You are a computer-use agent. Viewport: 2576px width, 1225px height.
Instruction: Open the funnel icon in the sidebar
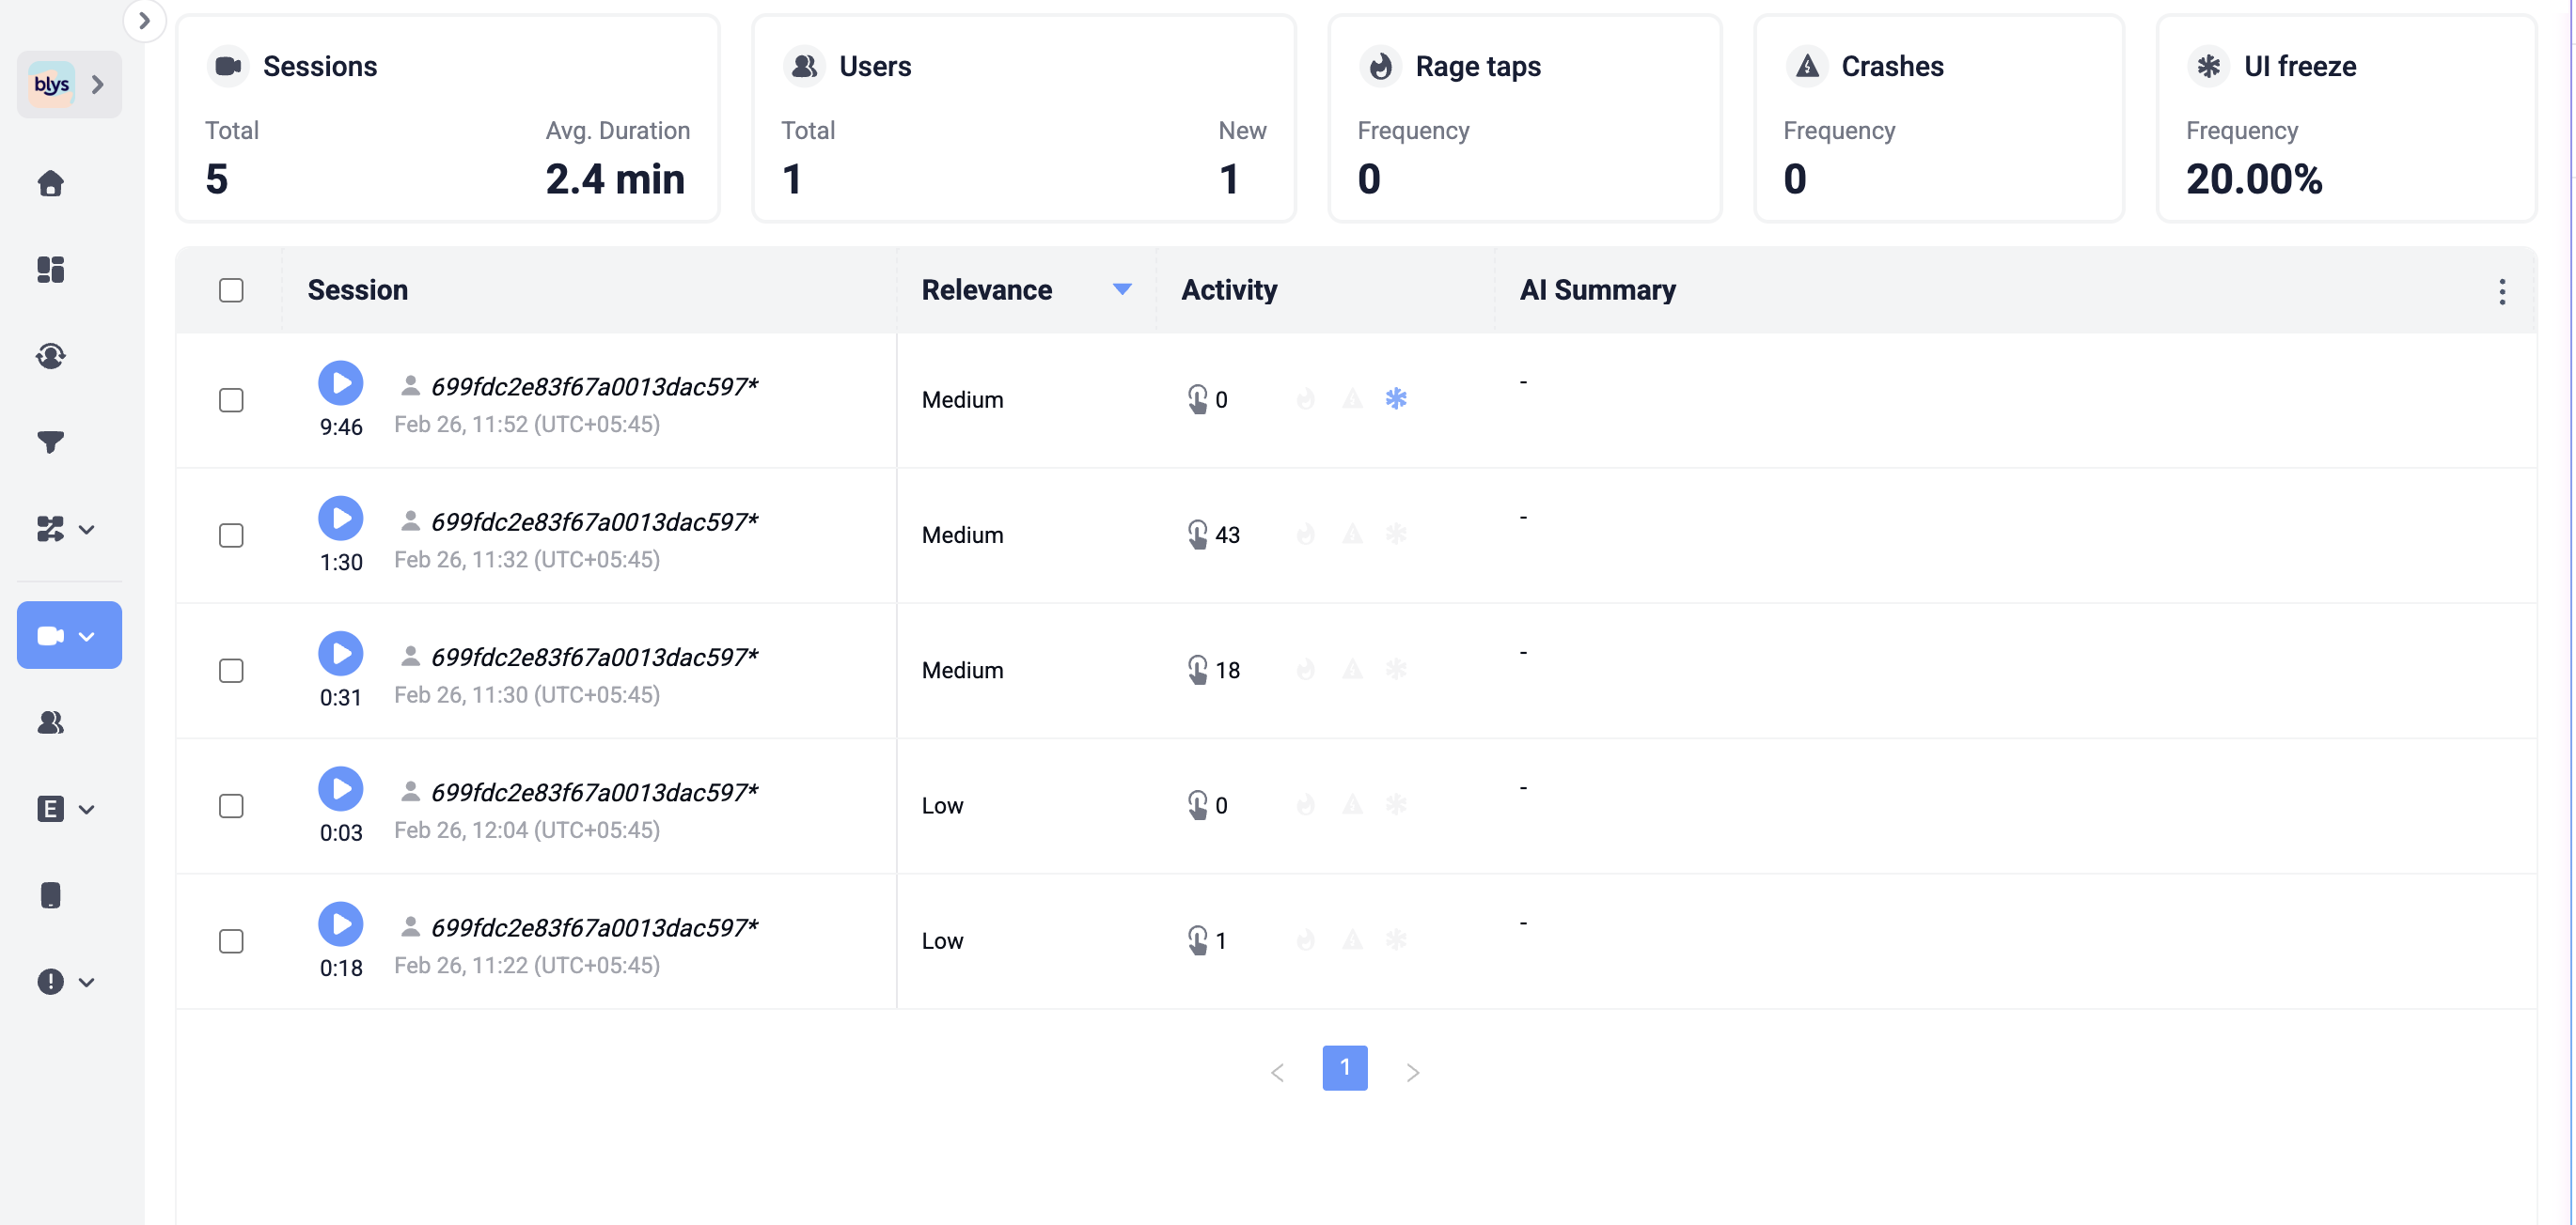[51, 442]
